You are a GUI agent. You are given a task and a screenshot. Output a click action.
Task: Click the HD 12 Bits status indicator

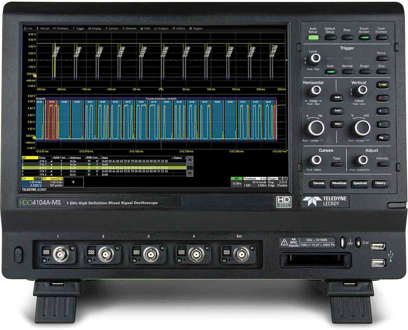236,182
